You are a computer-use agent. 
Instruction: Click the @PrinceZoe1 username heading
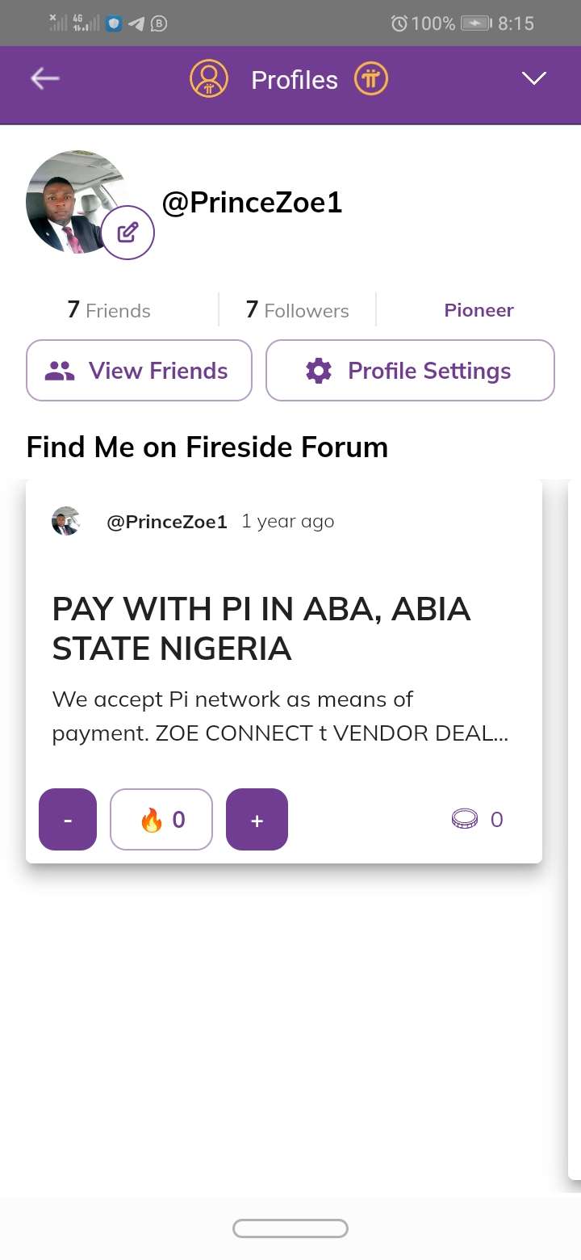coord(252,202)
